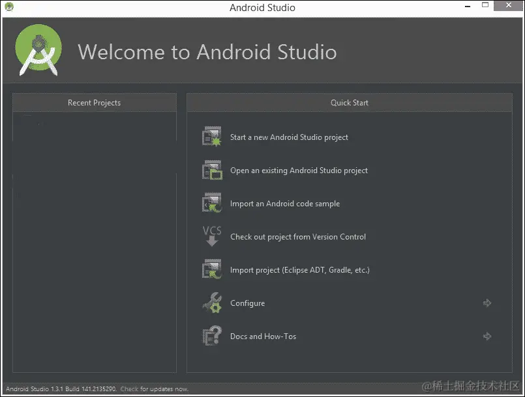Minimize the Android Studio window

coord(468,6)
